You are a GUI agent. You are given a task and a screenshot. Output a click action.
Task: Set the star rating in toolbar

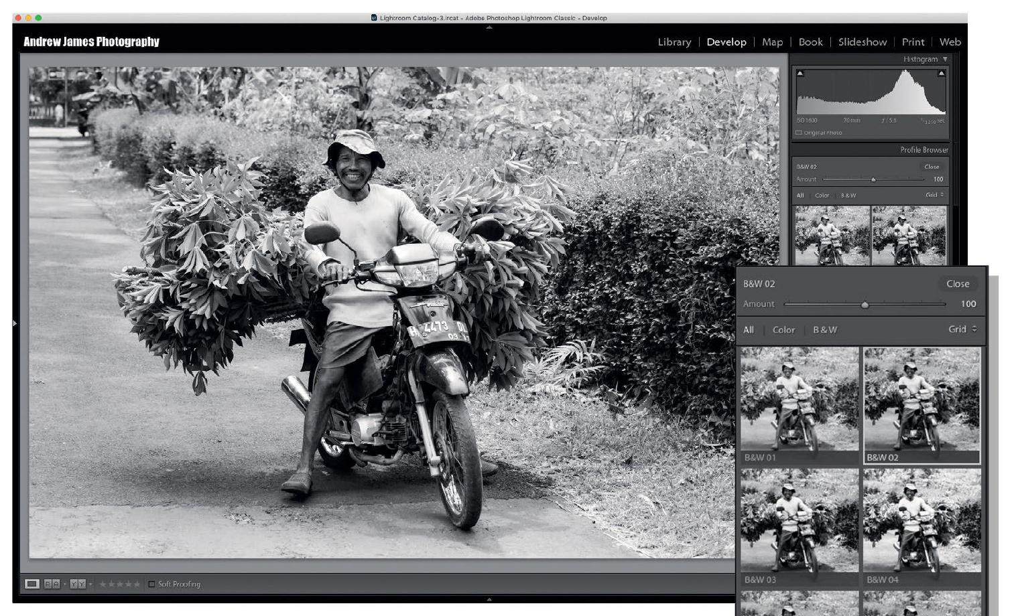coord(119,584)
